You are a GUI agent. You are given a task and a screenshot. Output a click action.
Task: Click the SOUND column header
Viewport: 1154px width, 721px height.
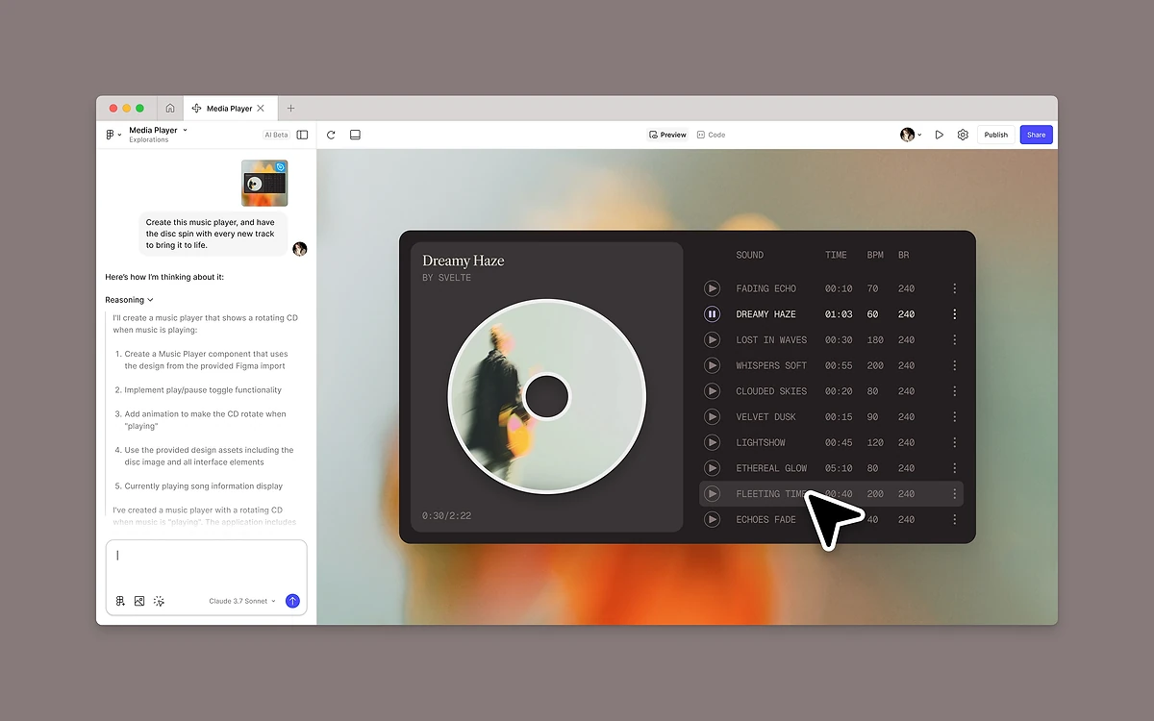point(750,255)
